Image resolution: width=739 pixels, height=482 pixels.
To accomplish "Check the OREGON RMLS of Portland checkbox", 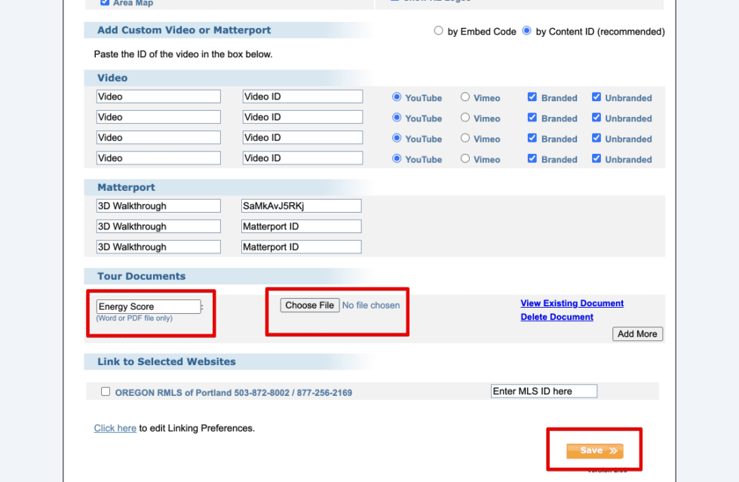I will point(106,391).
